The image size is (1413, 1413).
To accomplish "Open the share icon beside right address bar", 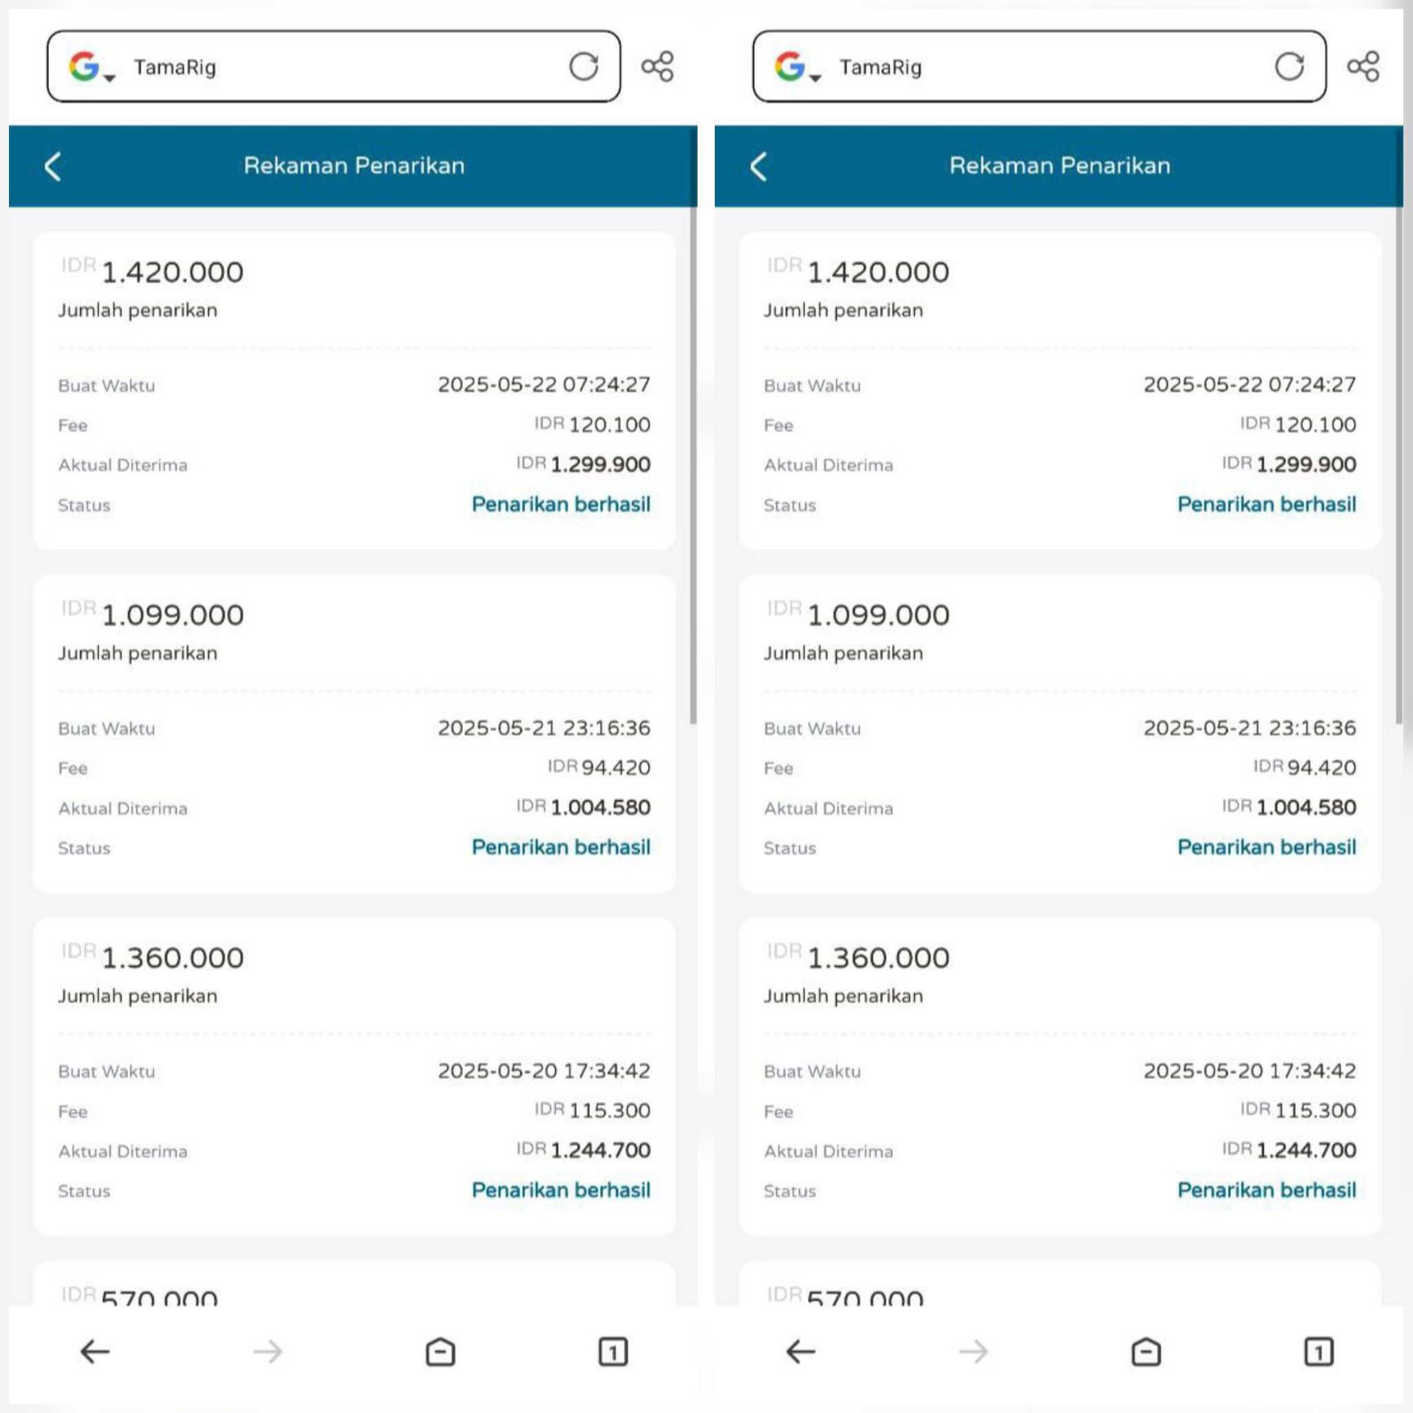I will click(1363, 66).
